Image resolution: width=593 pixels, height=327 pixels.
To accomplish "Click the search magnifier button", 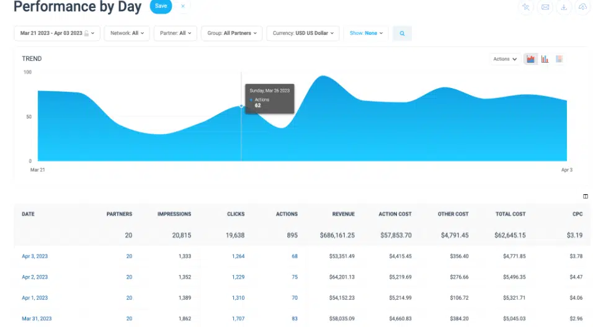I will [x=402, y=34].
